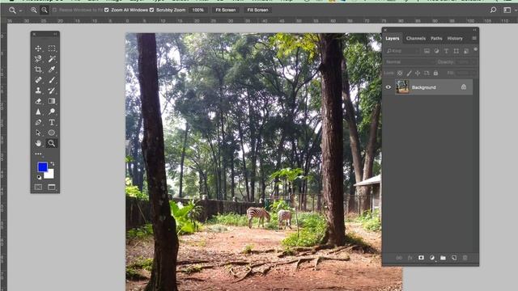Choose Zoom Out mode in options bar
Viewport: 518px width, 291px height.
(45, 11)
